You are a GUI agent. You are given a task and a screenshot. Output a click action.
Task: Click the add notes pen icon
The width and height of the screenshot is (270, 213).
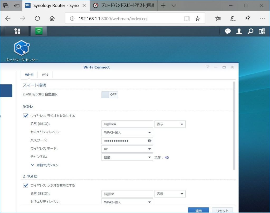coord(233,18)
